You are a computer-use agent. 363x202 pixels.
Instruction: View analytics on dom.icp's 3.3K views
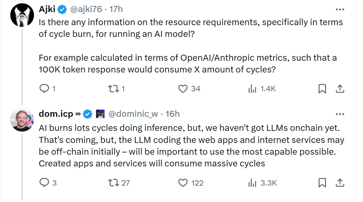pos(251,183)
